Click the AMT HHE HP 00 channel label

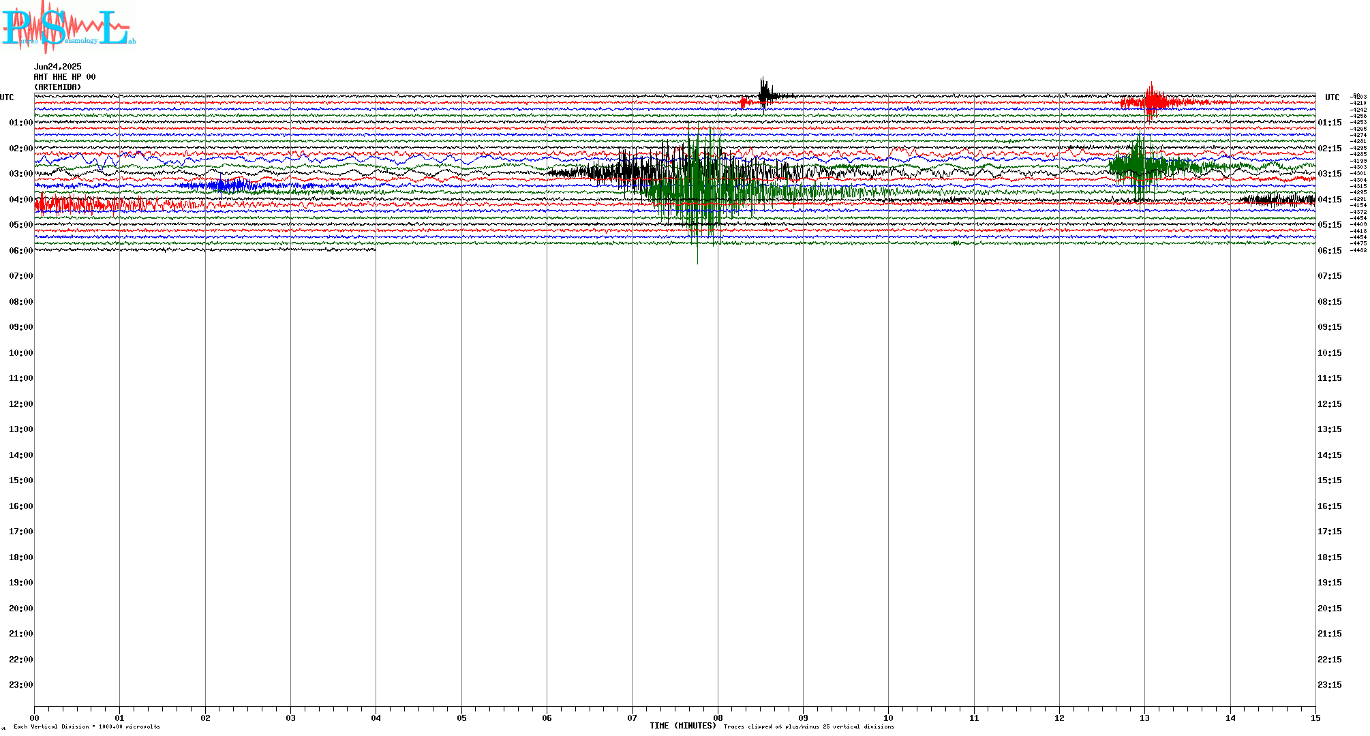(65, 77)
